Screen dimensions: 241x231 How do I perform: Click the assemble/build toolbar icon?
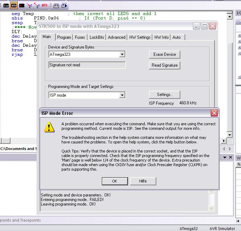click(x=56, y=6)
